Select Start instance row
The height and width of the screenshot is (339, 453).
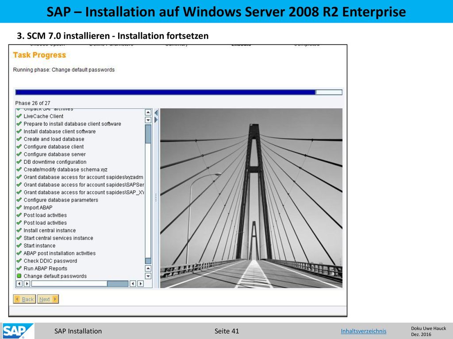pyautogui.click(x=39, y=245)
